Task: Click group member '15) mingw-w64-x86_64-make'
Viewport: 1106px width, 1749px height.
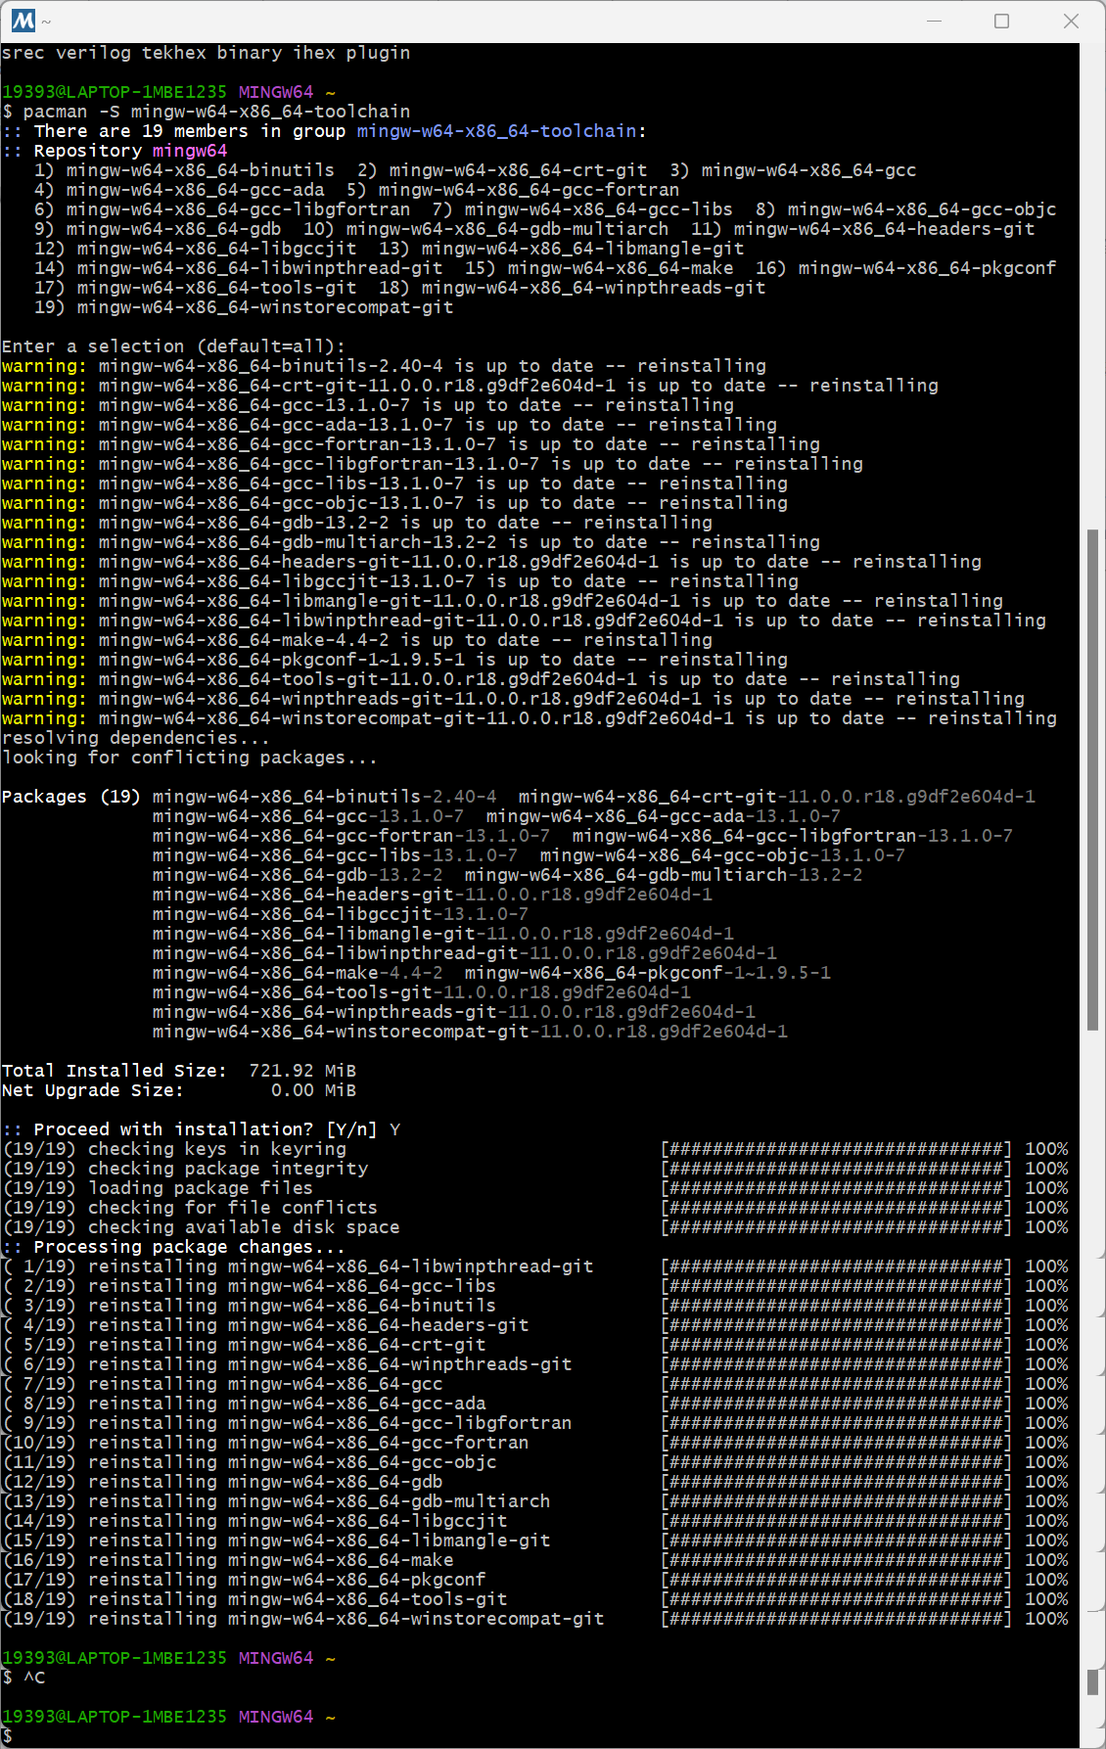Action: [599, 268]
